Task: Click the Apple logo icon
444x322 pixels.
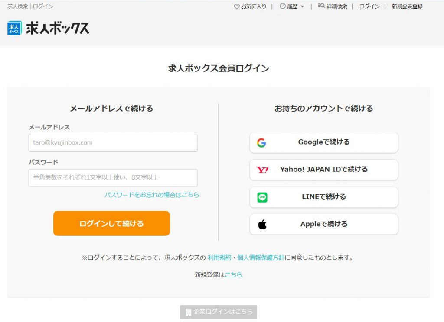Action: (262, 224)
